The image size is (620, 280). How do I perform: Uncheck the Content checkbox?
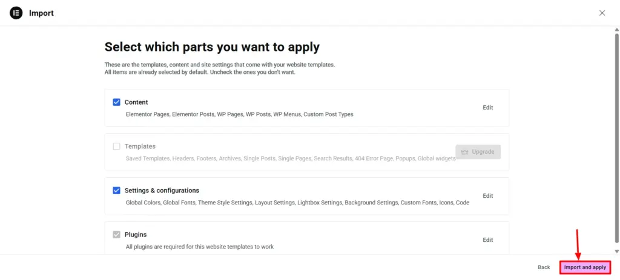pyautogui.click(x=117, y=102)
